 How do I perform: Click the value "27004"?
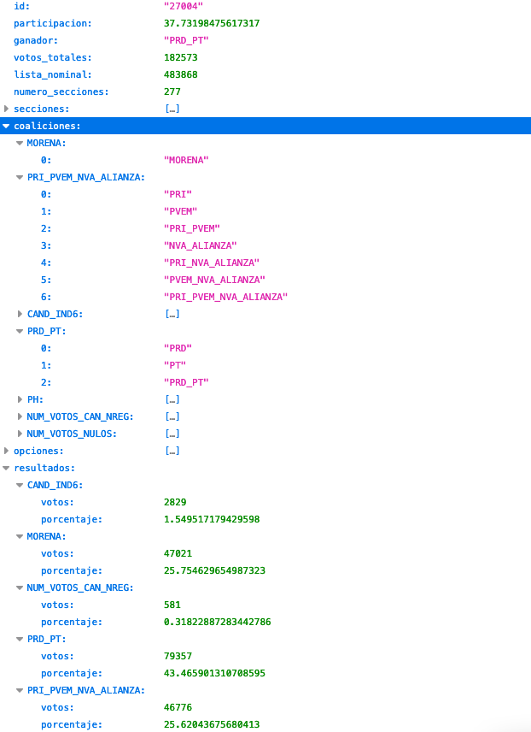[184, 6]
